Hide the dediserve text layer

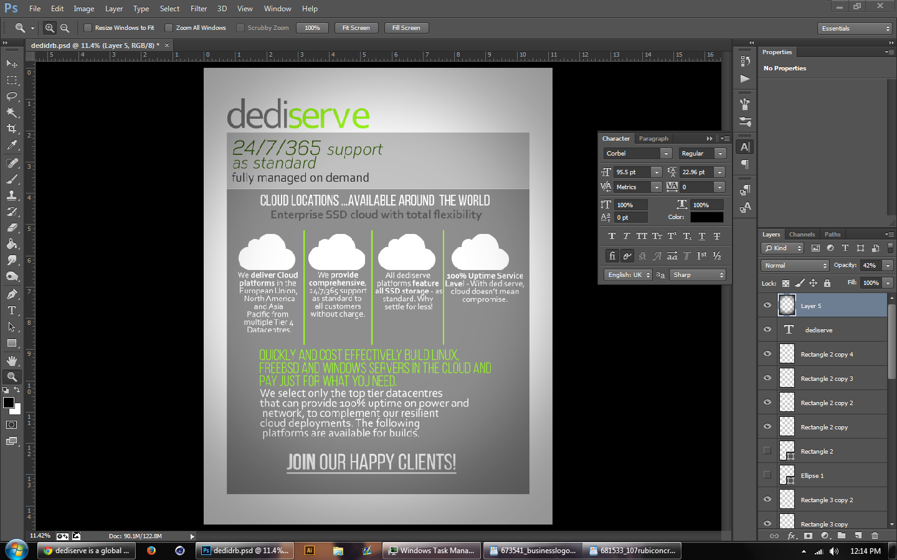pyautogui.click(x=767, y=330)
